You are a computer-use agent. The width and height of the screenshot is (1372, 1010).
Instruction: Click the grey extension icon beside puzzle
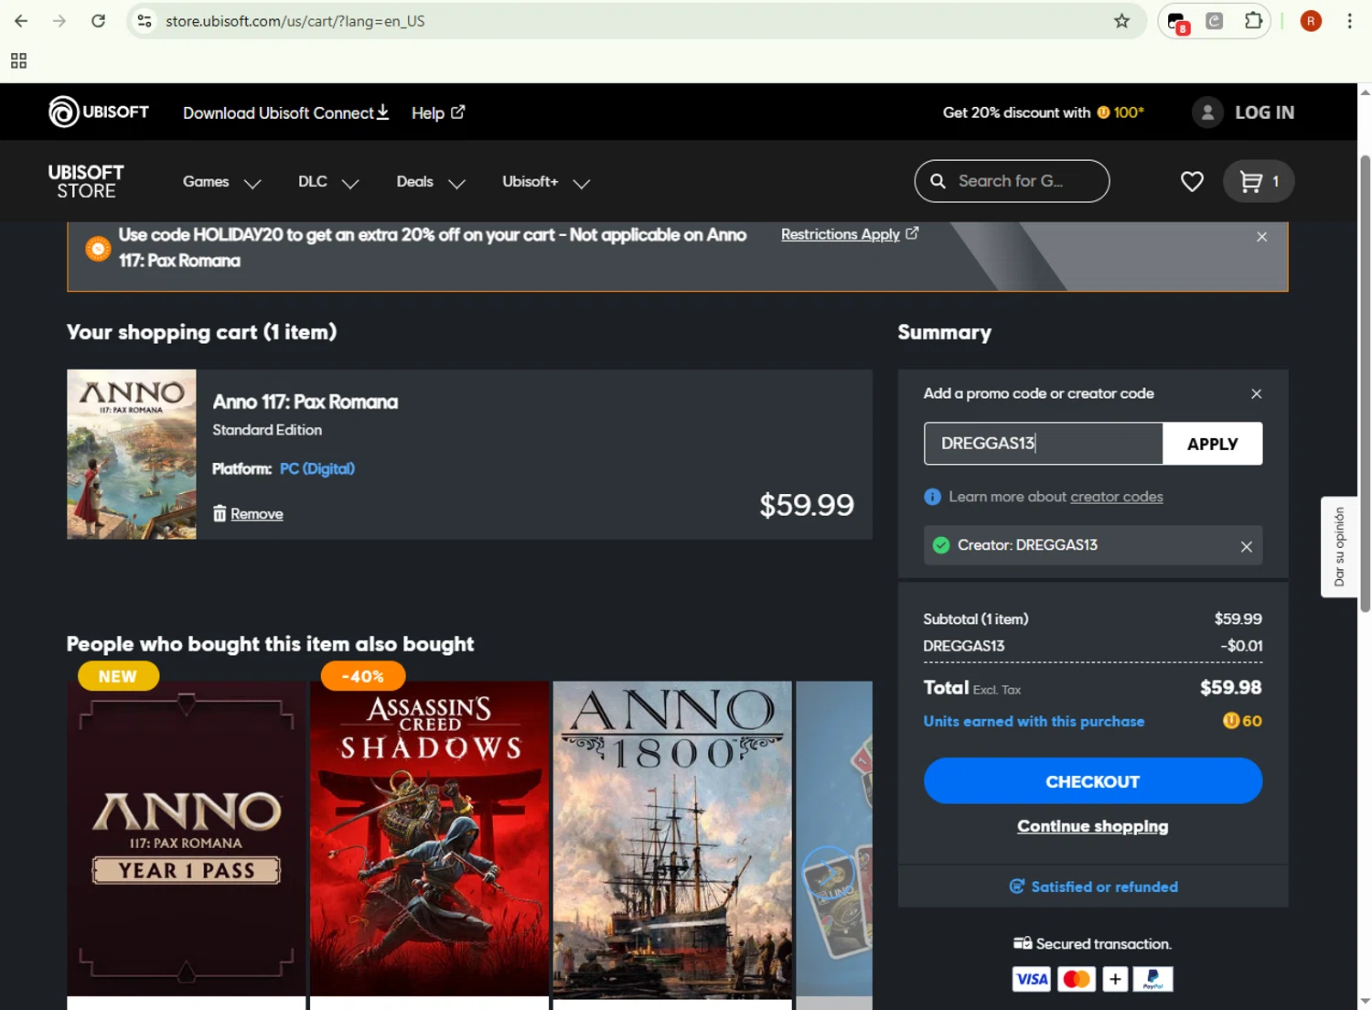[x=1215, y=21]
